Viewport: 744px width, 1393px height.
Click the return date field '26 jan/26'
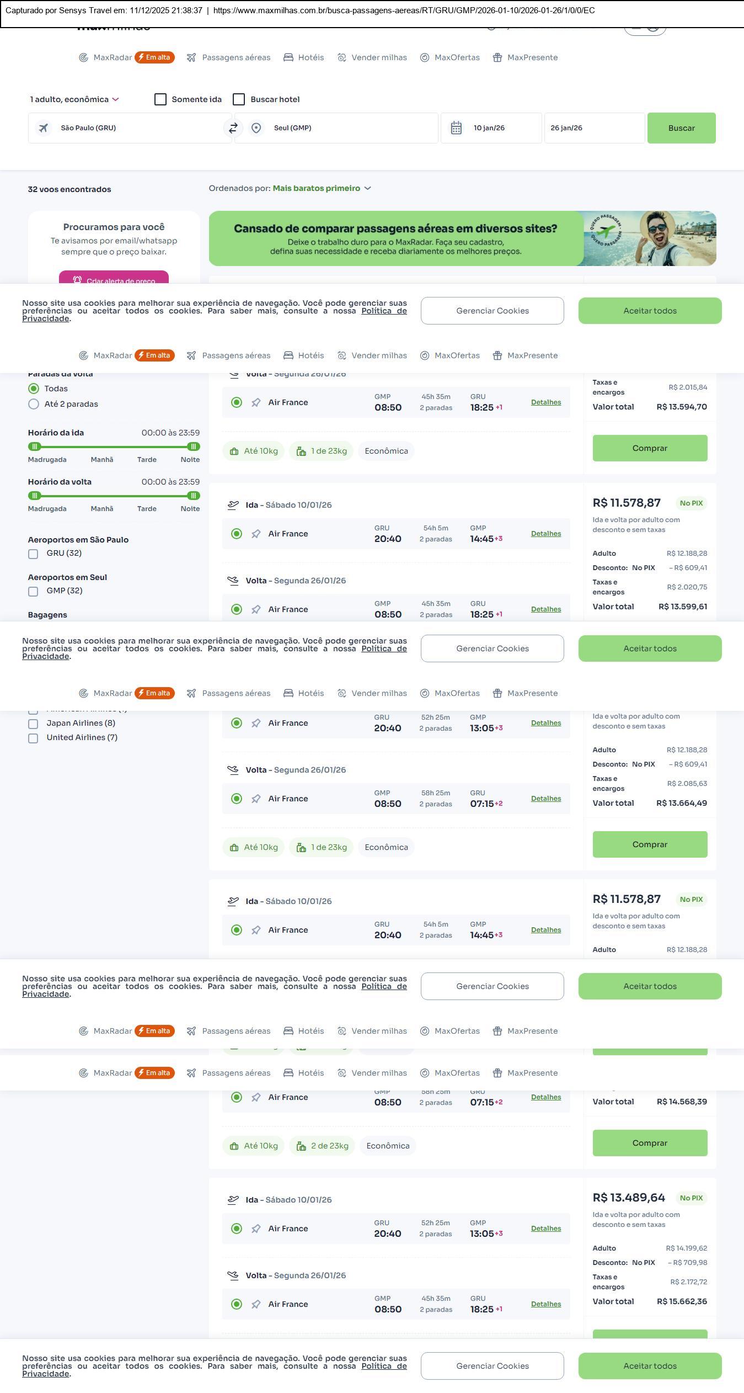click(x=594, y=128)
